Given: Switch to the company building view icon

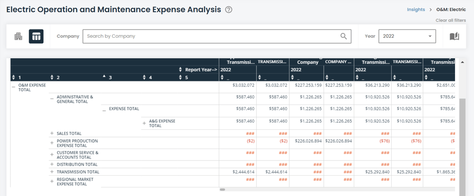Looking at the screenshot, I should pos(18,37).
